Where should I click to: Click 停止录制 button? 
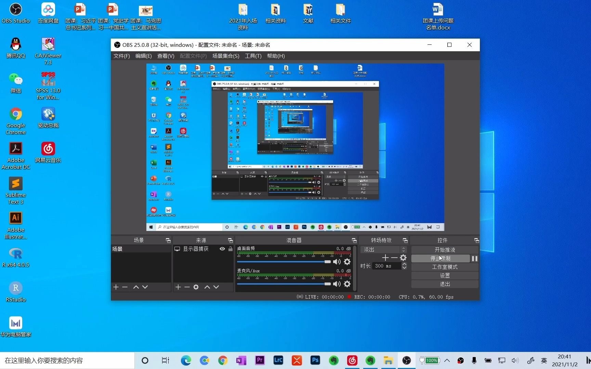click(x=441, y=258)
